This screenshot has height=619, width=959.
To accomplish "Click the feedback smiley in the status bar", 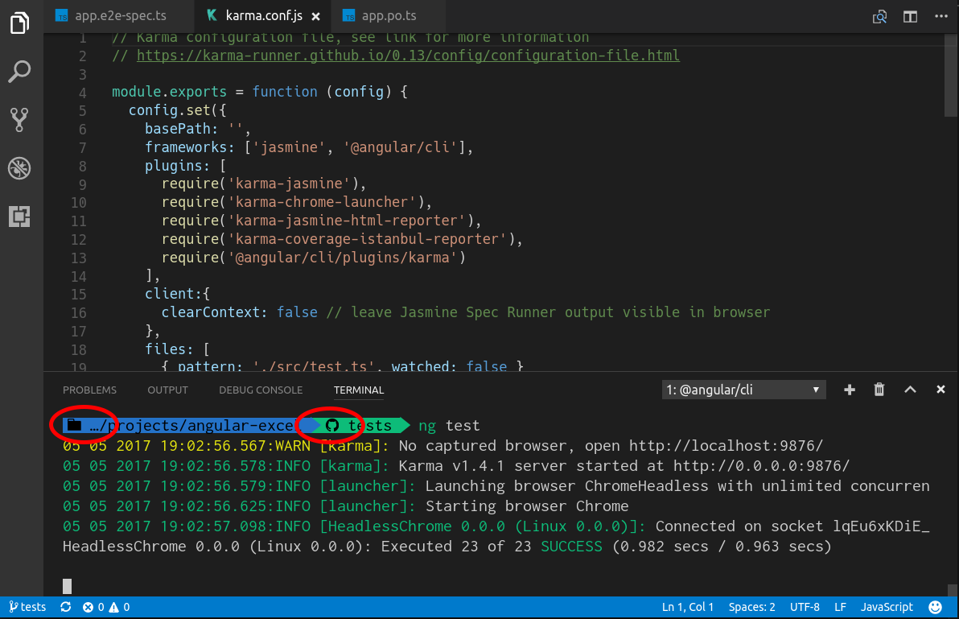I will pos(935,607).
